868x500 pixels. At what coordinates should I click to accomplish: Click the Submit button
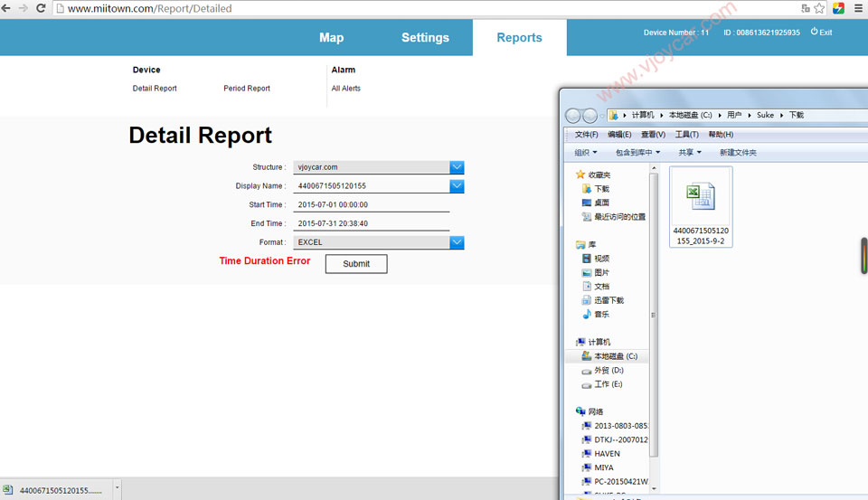tap(356, 264)
